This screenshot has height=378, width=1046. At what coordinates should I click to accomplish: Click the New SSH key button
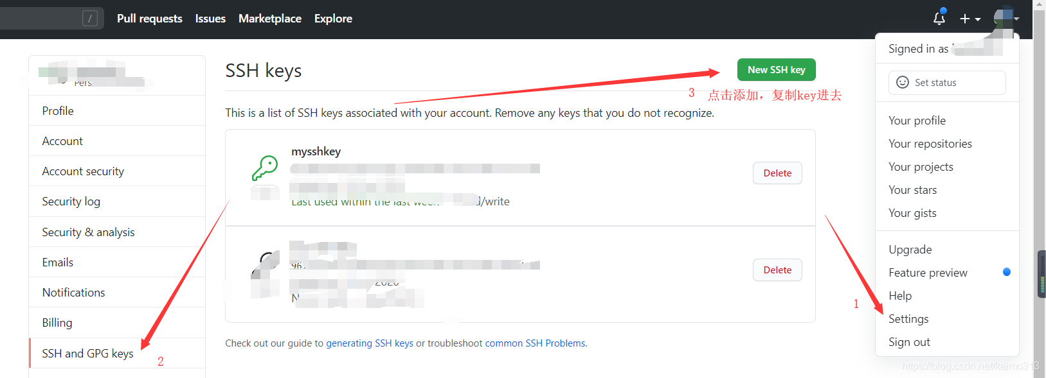[776, 70]
